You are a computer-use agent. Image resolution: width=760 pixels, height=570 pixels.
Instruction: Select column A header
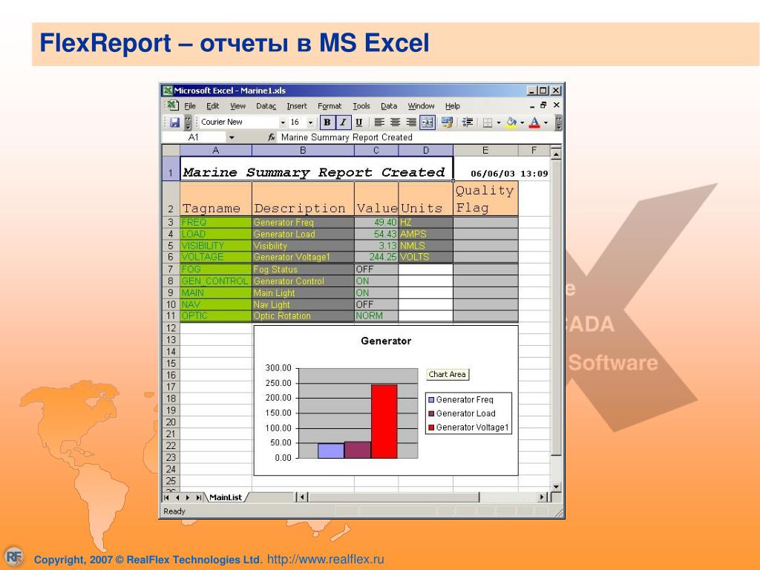click(216, 150)
